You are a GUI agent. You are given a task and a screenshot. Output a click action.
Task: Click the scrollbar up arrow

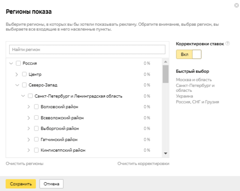point(166,62)
